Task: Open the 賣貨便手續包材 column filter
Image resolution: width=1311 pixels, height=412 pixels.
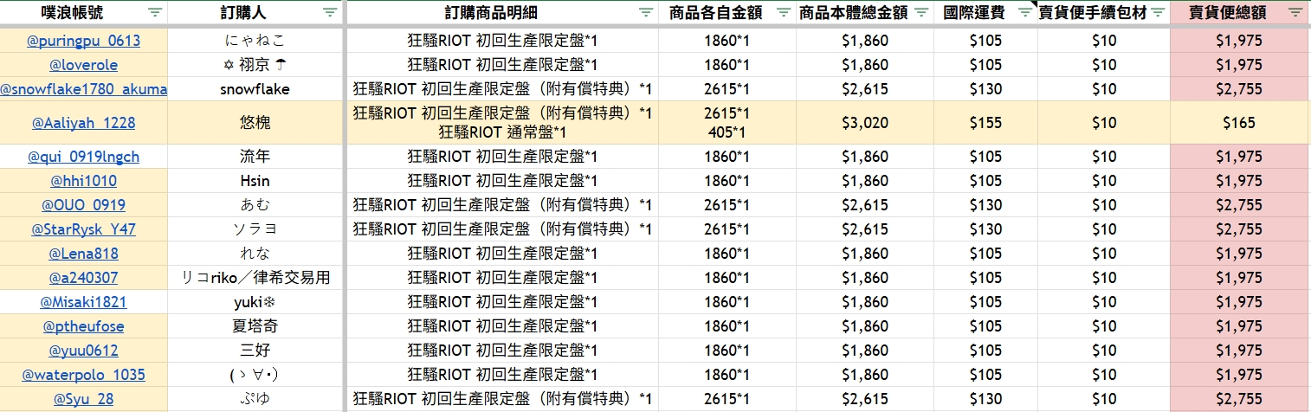Action: pyautogui.click(x=1157, y=12)
